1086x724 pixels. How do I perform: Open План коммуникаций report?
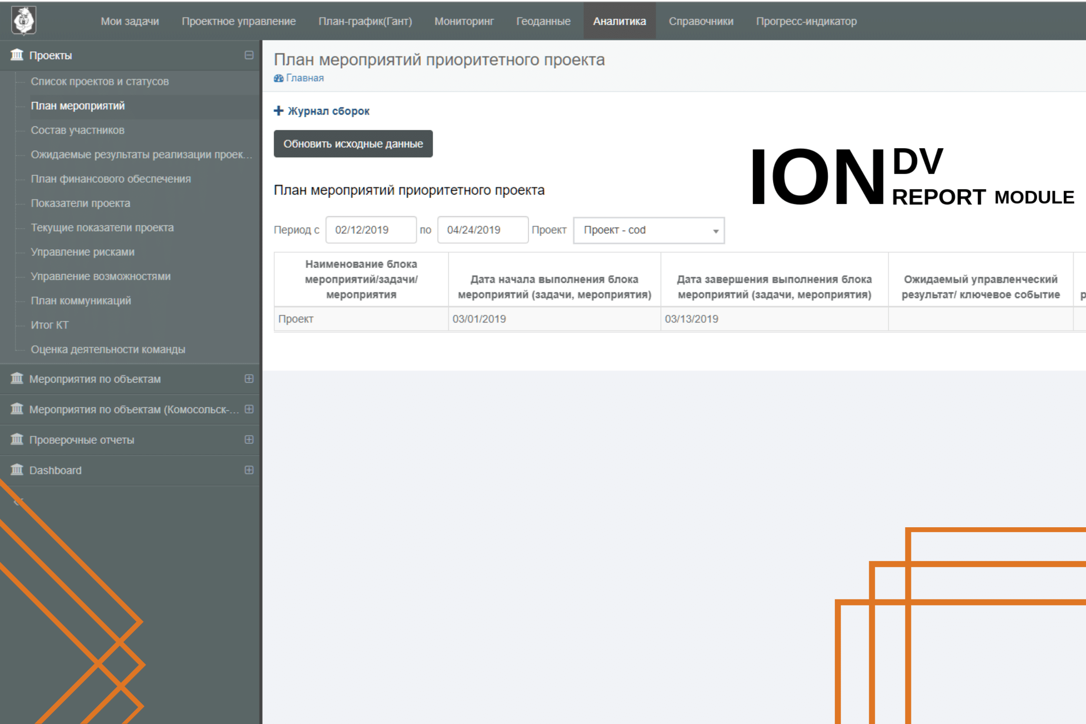tap(81, 301)
